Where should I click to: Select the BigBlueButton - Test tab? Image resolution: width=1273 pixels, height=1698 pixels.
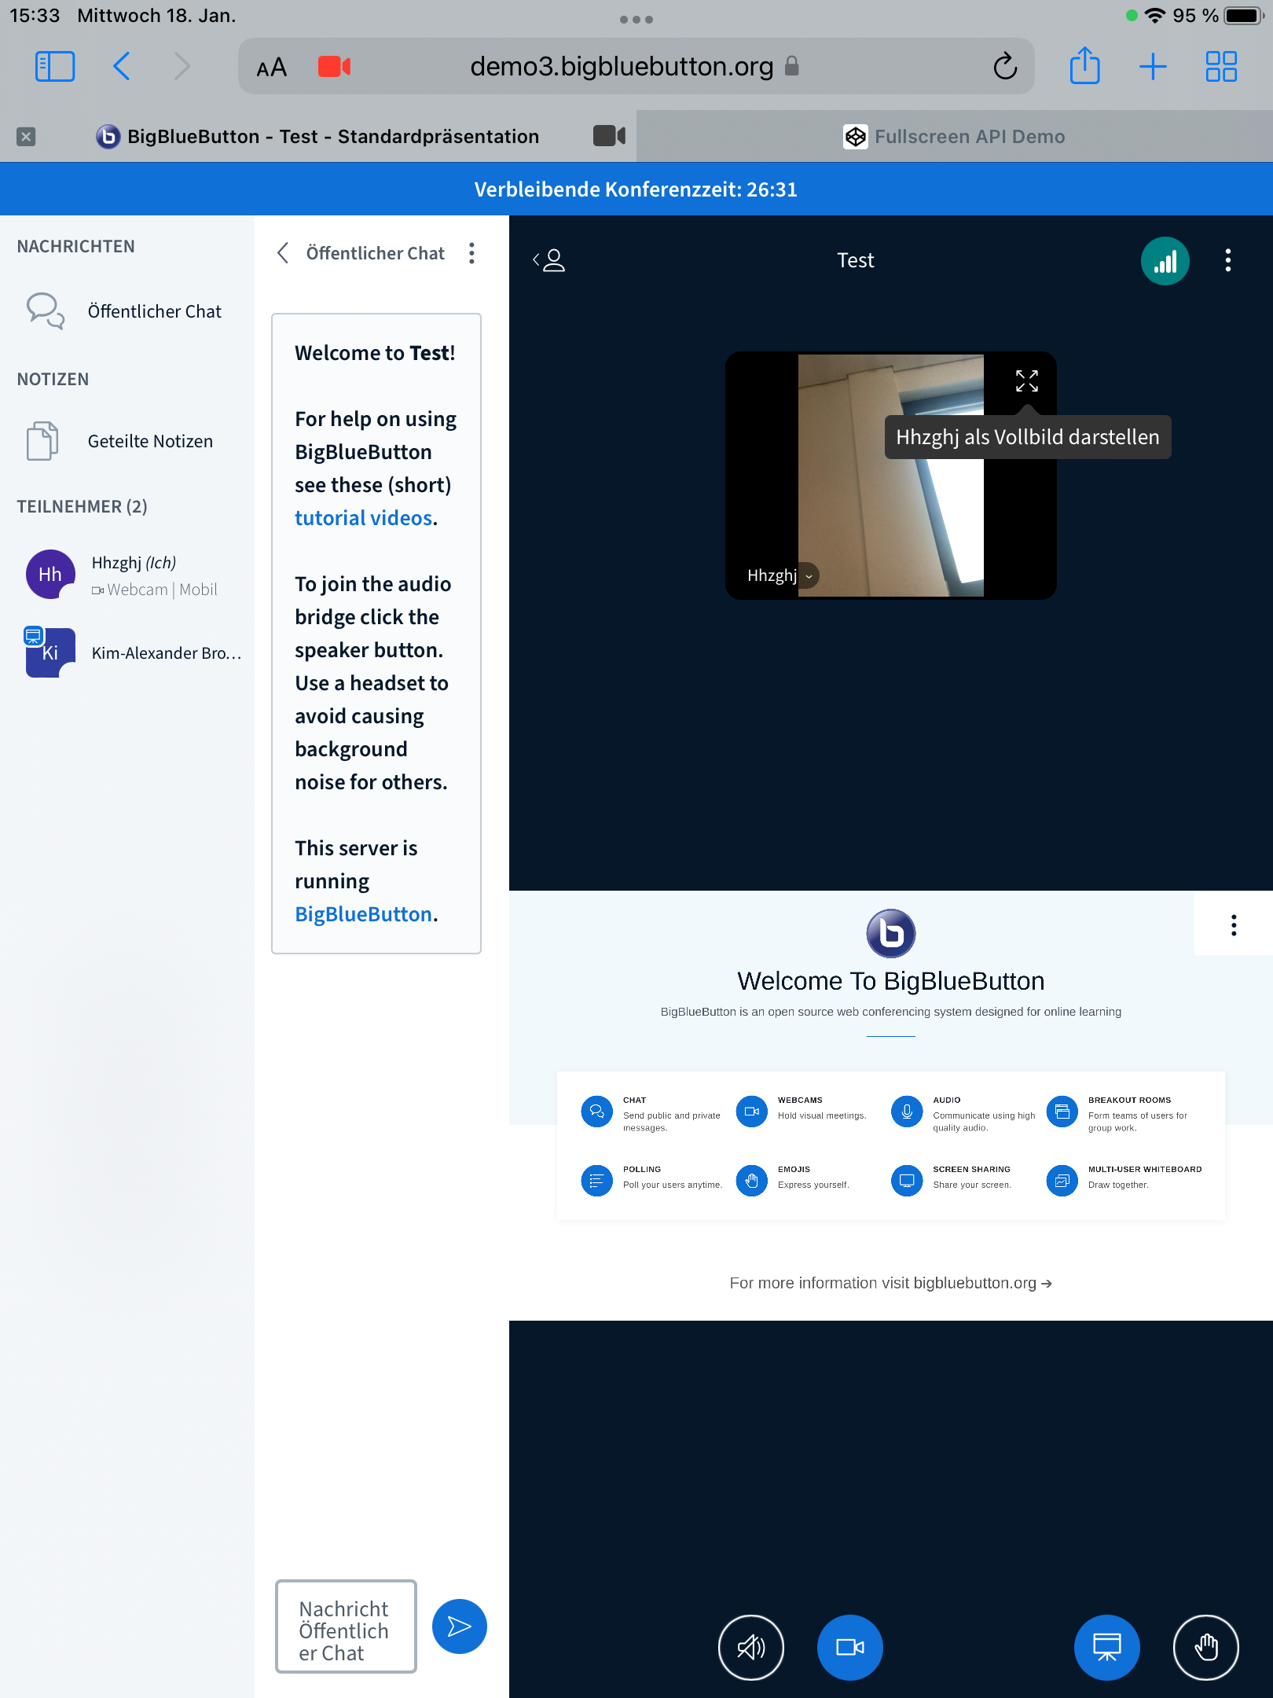(317, 137)
